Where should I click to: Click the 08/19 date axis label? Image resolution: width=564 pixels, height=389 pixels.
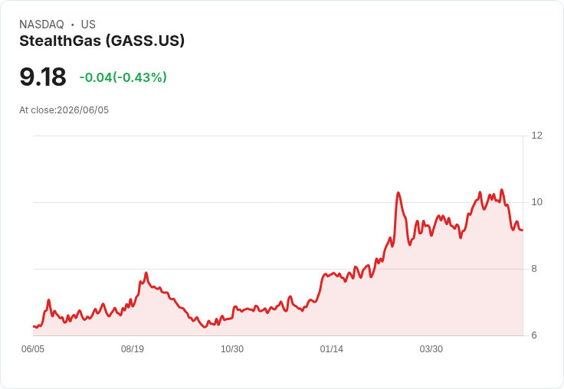pos(133,349)
